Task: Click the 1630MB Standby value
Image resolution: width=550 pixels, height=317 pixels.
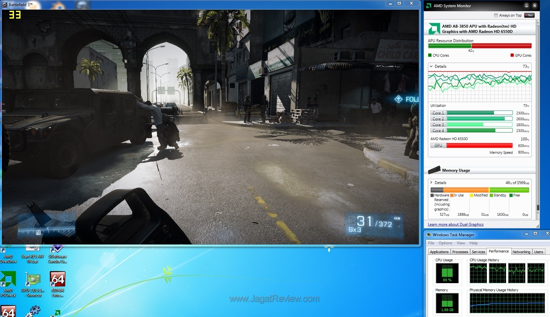Action: 502,215
